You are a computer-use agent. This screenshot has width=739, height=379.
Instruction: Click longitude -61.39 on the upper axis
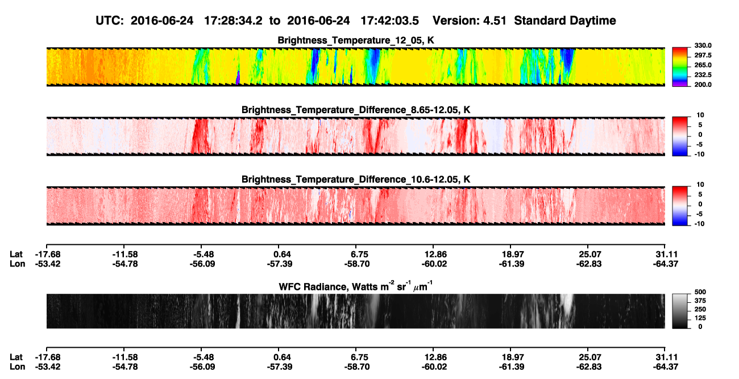[x=512, y=264]
